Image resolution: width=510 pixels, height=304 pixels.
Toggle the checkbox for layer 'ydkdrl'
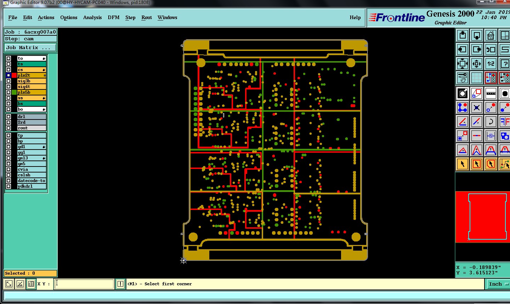click(8, 186)
